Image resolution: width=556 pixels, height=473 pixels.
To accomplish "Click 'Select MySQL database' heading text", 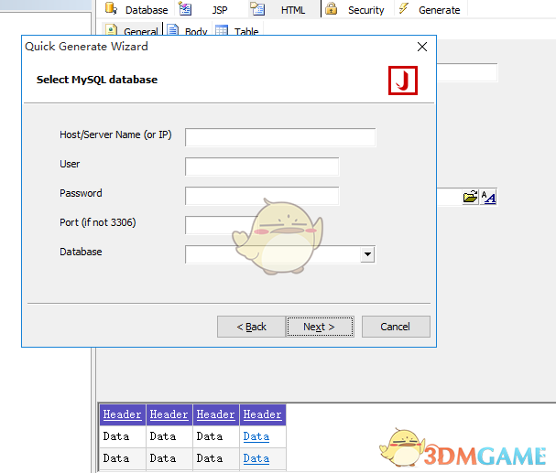I will [97, 80].
